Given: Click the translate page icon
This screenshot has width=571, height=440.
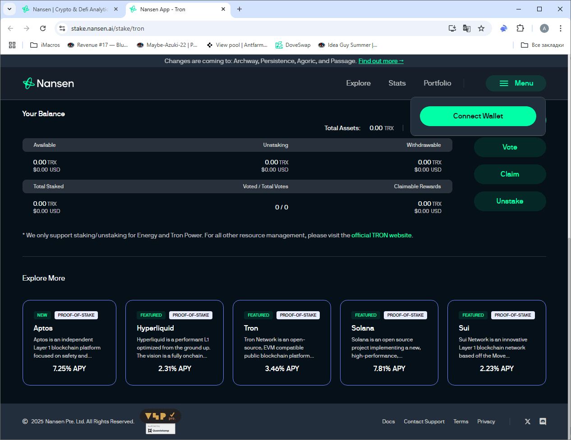Looking at the screenshot, I should (467, 28).
